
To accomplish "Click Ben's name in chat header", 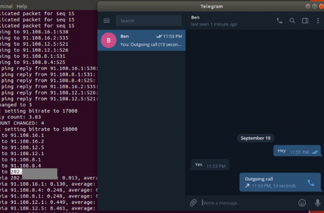I will pos(195,18).
